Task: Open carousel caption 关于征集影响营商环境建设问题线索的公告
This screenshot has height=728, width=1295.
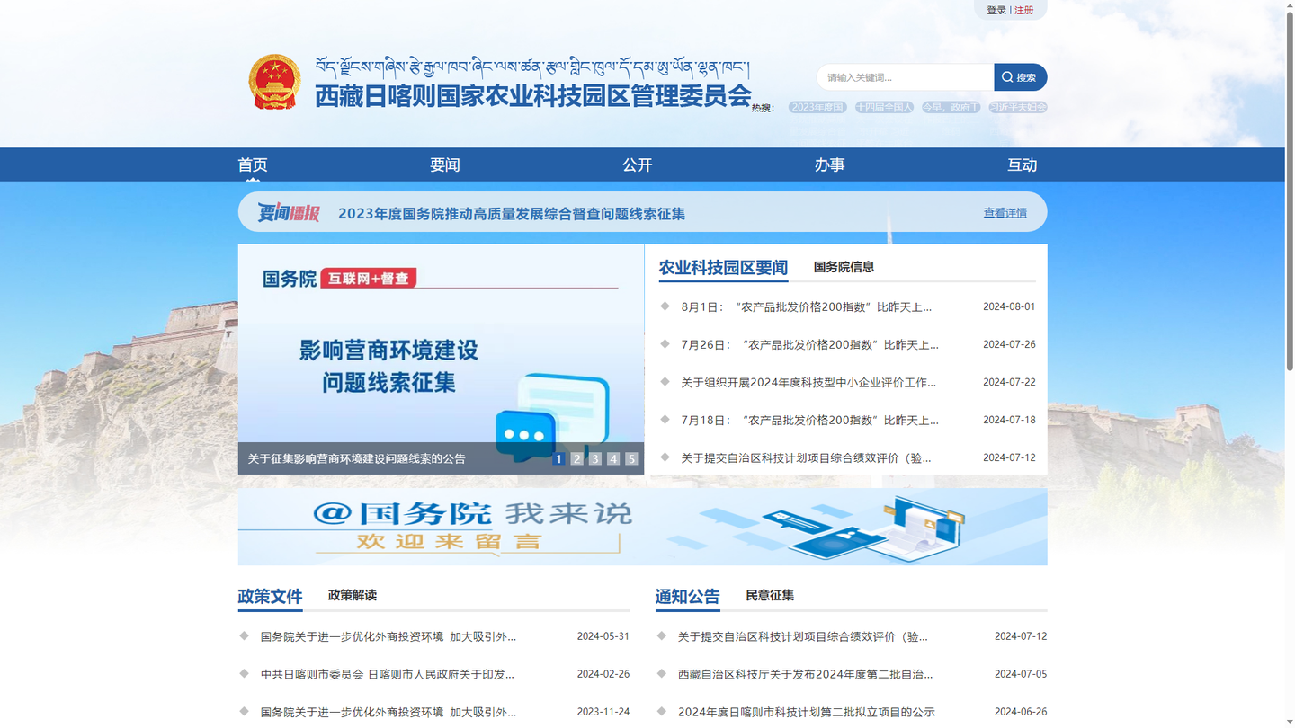Action: point(357,458)
